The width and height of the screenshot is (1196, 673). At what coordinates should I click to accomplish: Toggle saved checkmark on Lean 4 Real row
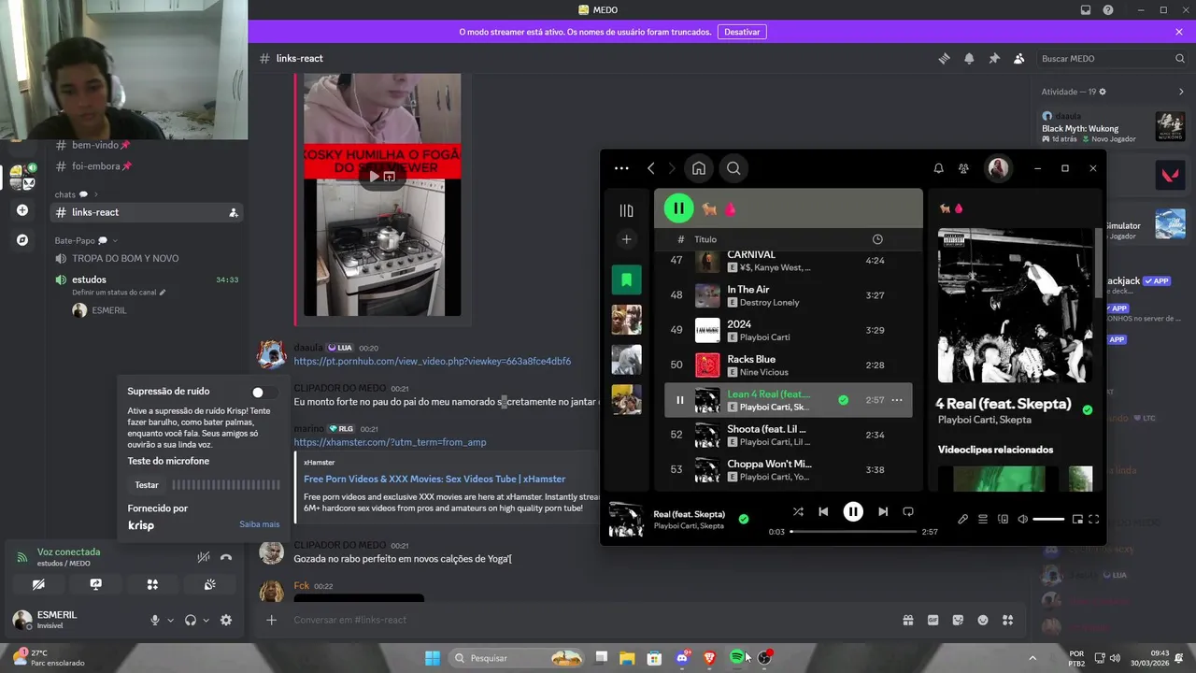[x=844, y=400]
